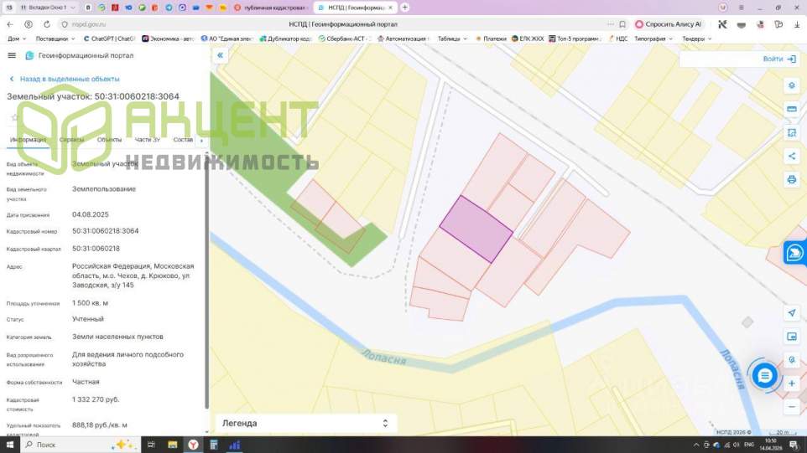807x453 pixels.
Task: Select the measure ruler tool
Action: pyautogui.click(x=791, y=109)
